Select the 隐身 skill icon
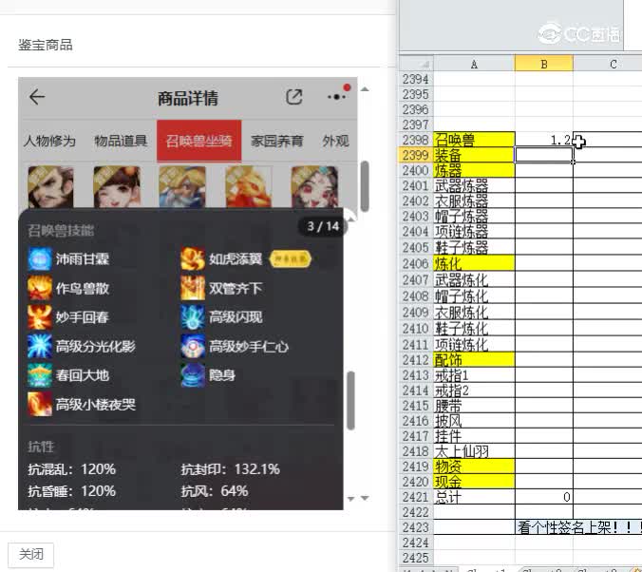 (x=193, y=375)
